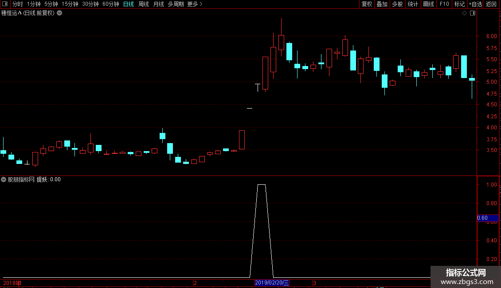Click the 2019/02/20/三 date marker
The height and width of the screenshot is (288, 501).
(x=272, y=283)
